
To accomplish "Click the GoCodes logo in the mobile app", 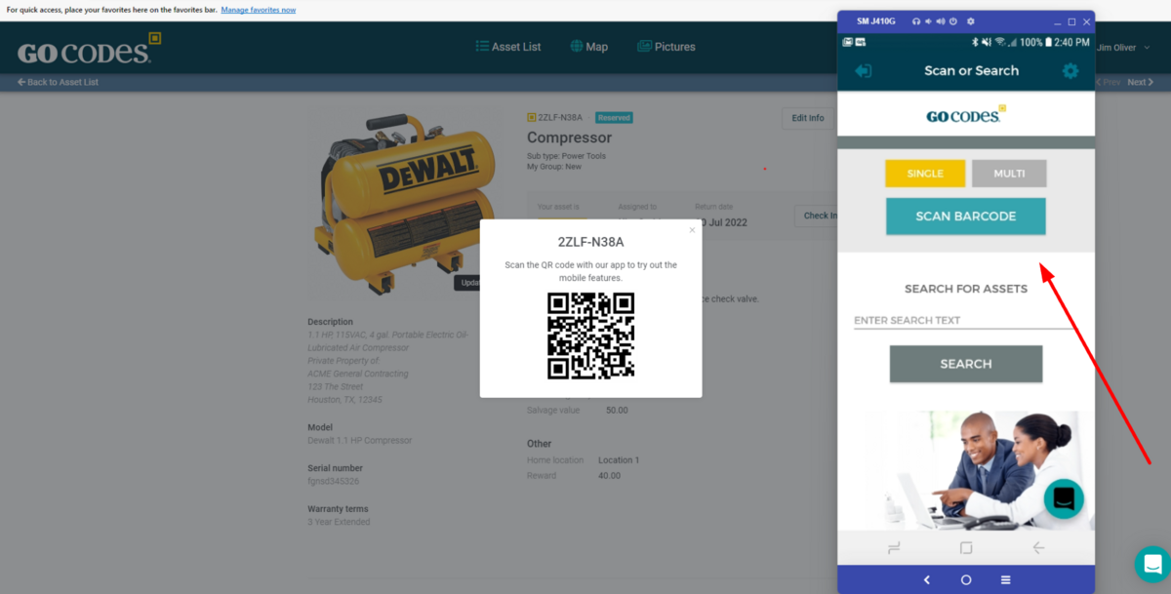I will tap(966, 114).
